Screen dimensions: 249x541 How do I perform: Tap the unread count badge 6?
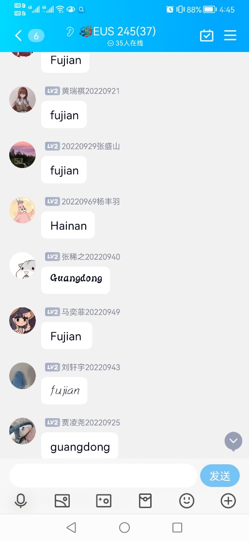click(36, 35)
